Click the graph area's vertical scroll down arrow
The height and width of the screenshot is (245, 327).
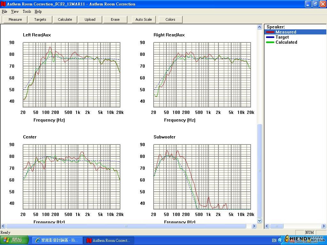click(259, 220)
